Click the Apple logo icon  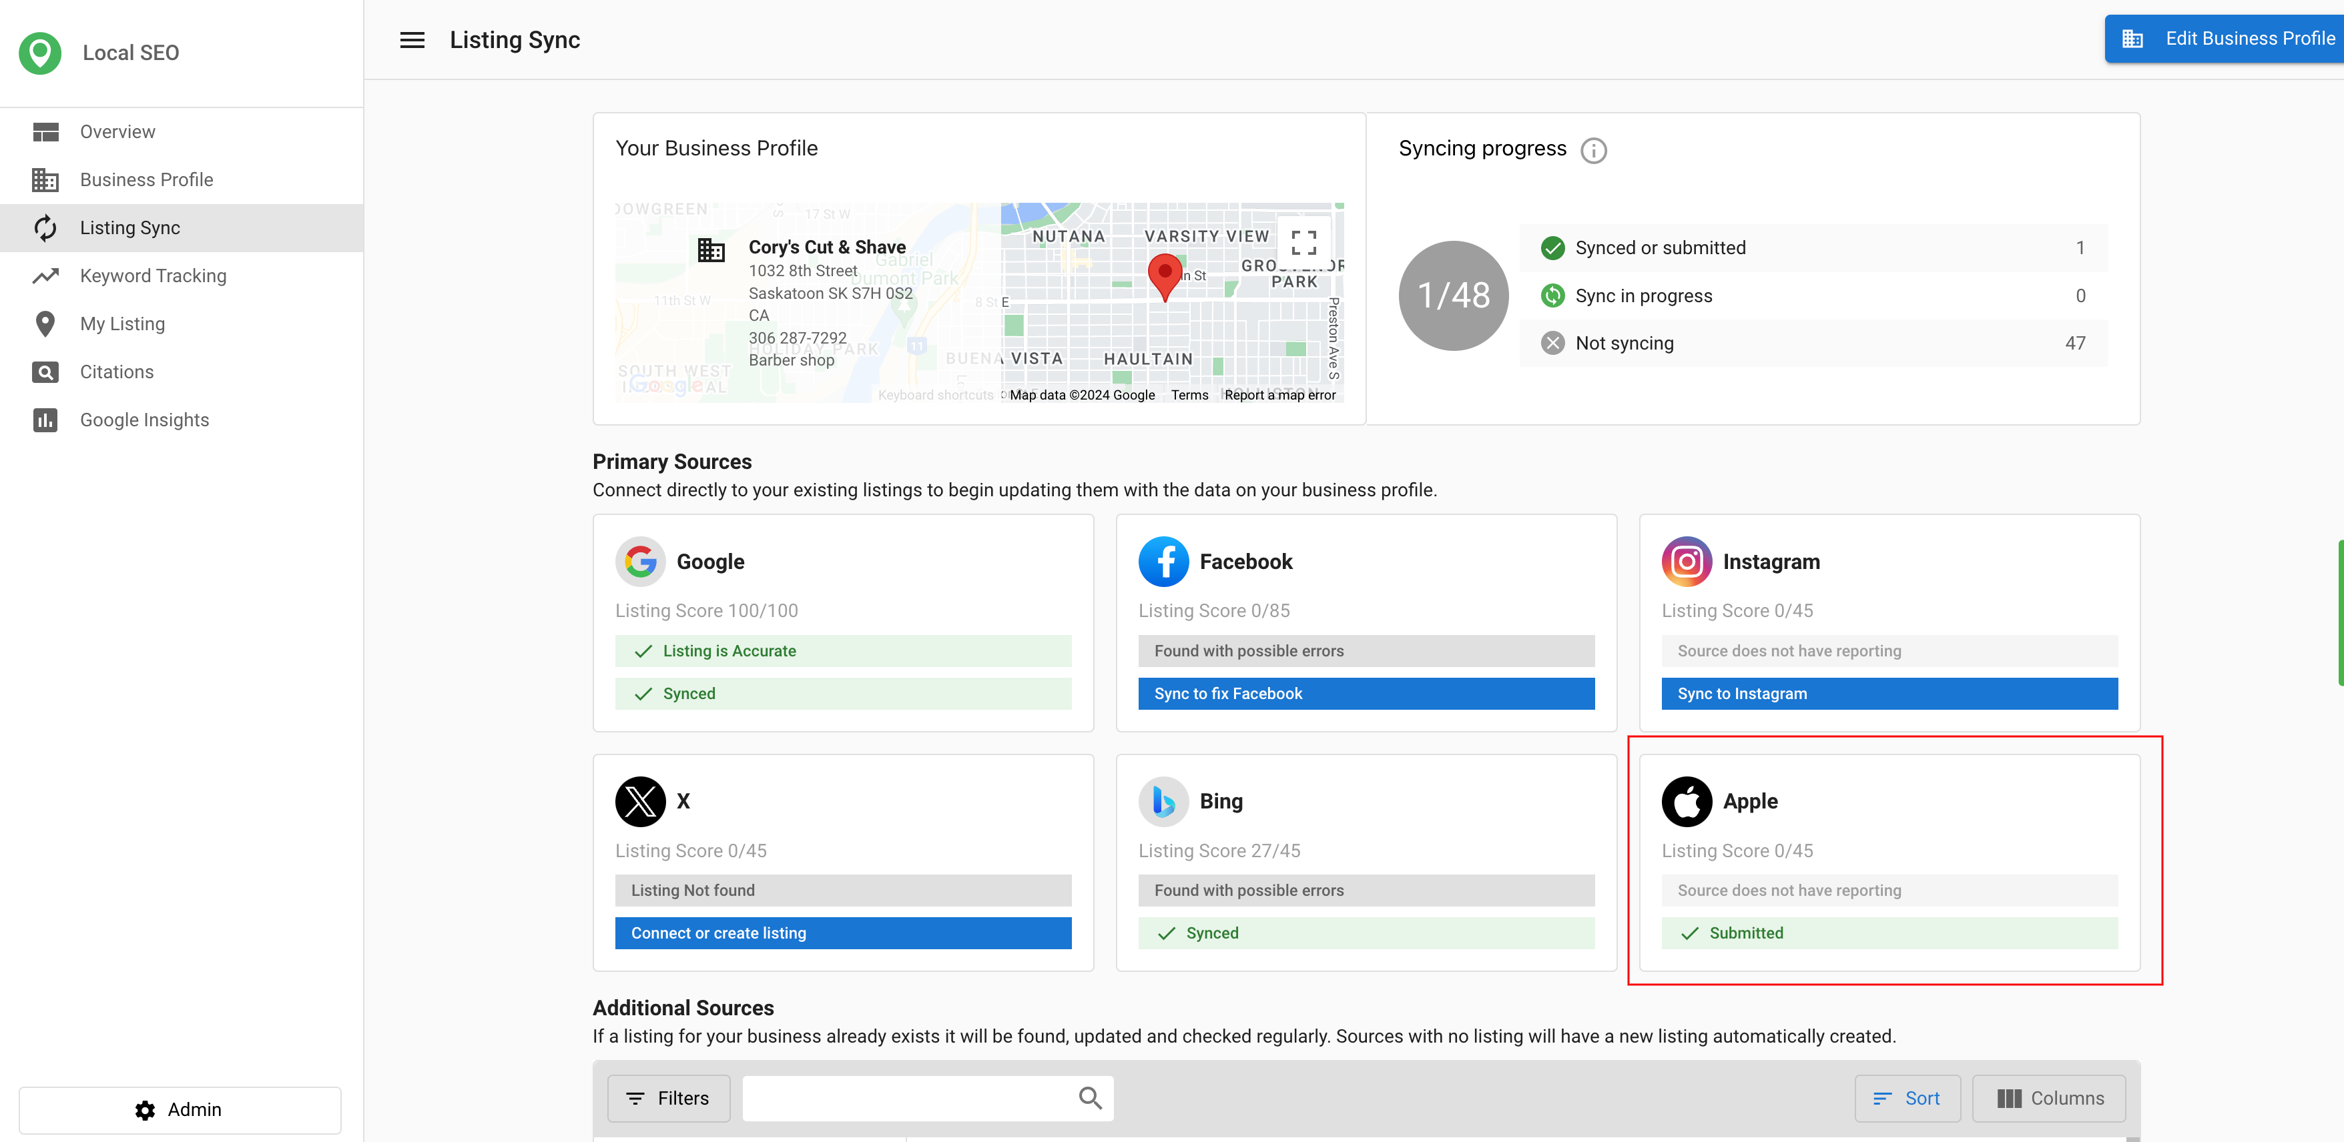coord(1687,802)
